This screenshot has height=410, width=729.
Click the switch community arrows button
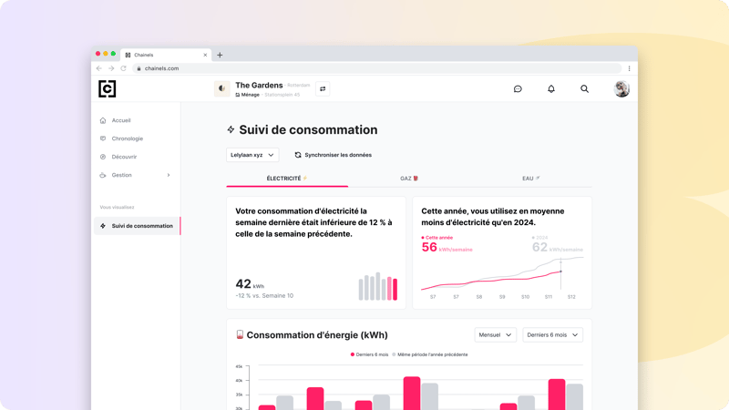click(x=323, y=88)
